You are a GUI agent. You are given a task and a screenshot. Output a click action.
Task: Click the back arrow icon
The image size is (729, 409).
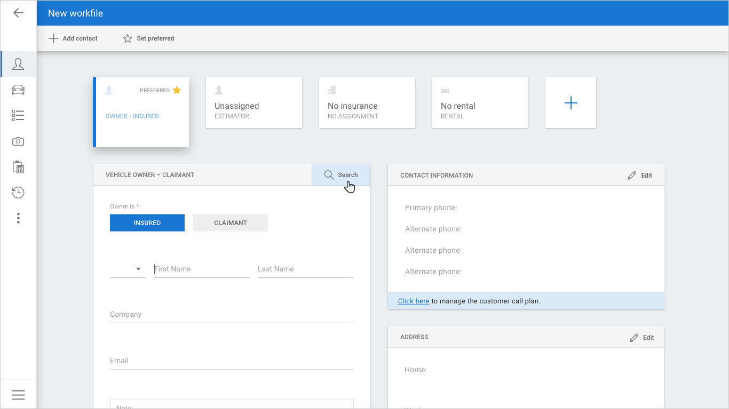coord(18,13)
